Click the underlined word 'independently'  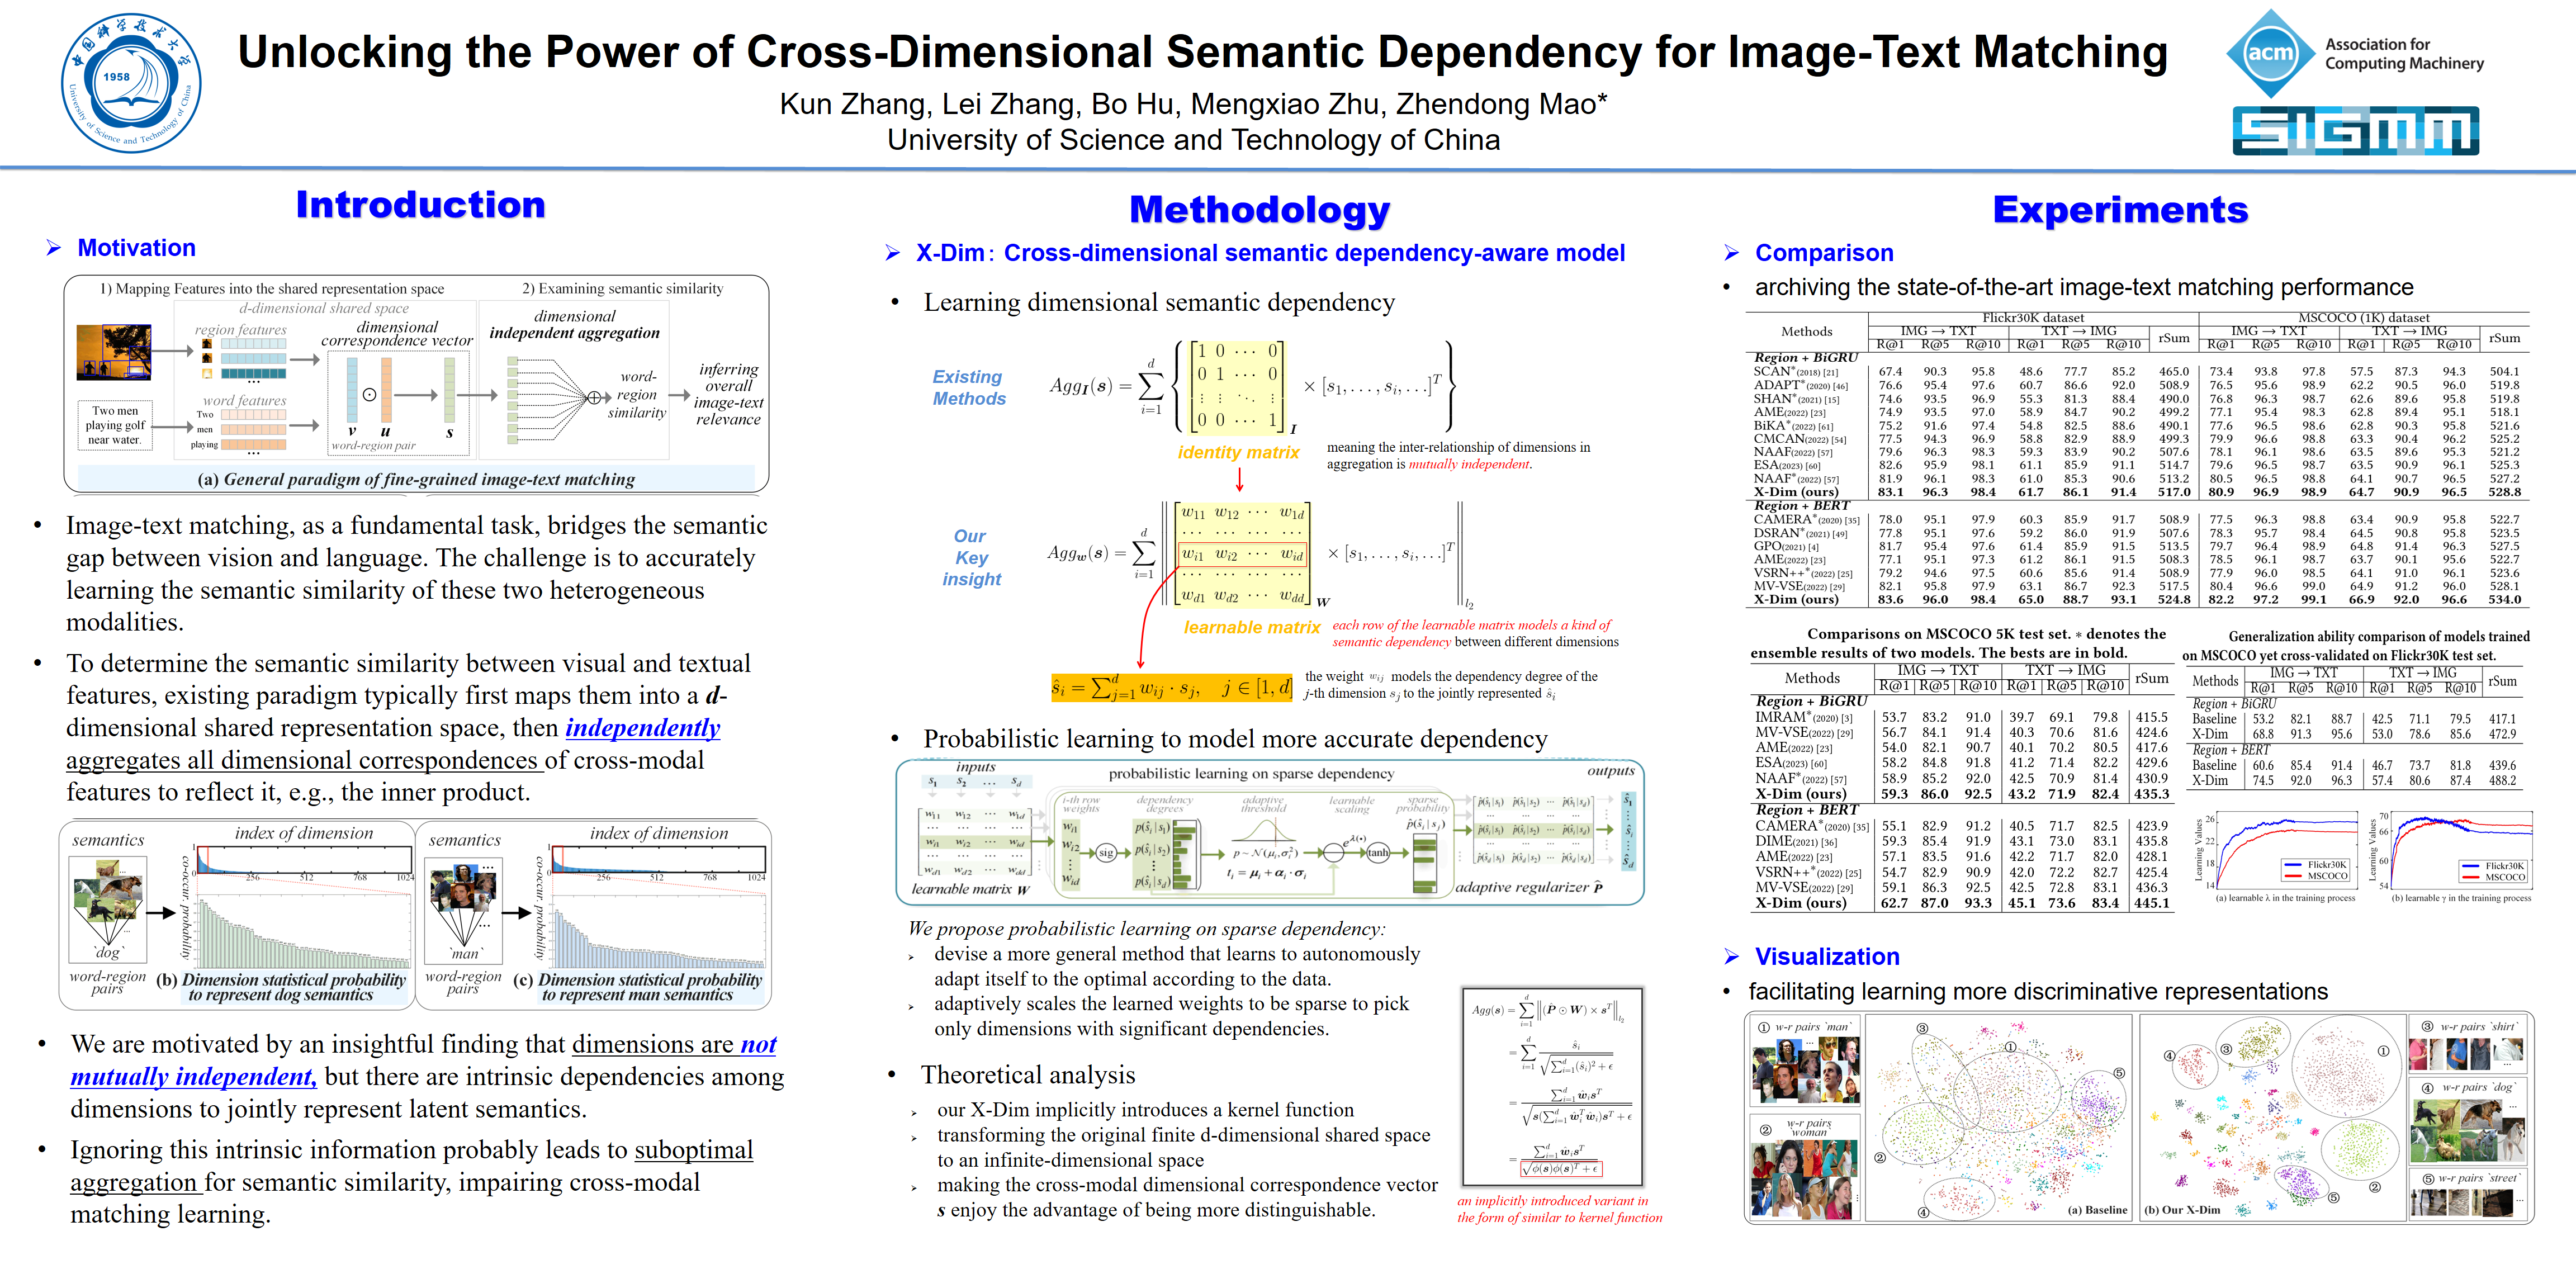(642, 728)
